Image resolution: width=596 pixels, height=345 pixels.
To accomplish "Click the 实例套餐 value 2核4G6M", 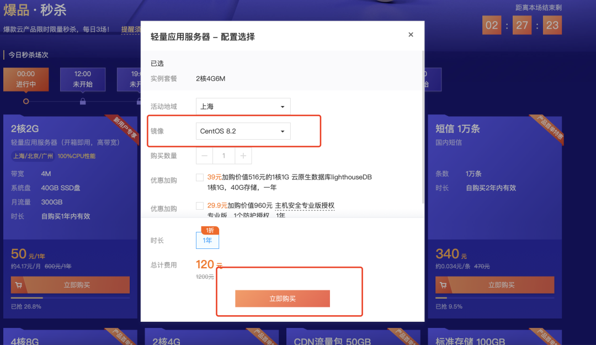I will click(x=211, y=79).
